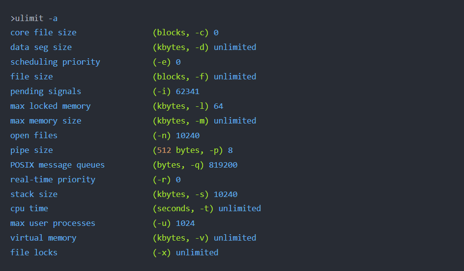
Task: Click the 'max locked memory' label
Action: click(50, 106)
